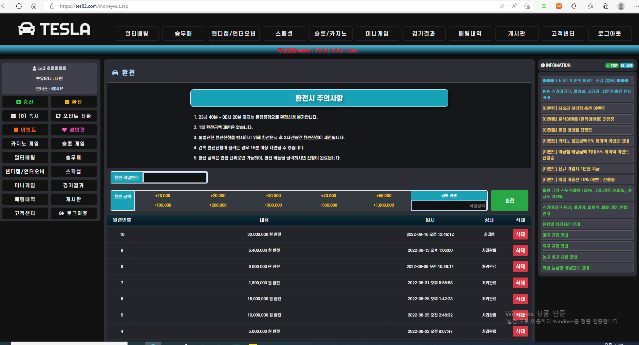The image size is (639, 345).
Task: Open the browser profile avatar
Action: pos(621,6)
